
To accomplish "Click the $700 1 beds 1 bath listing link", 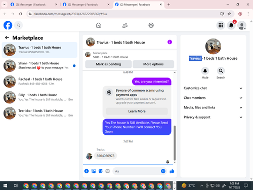I will coord(110,57).
